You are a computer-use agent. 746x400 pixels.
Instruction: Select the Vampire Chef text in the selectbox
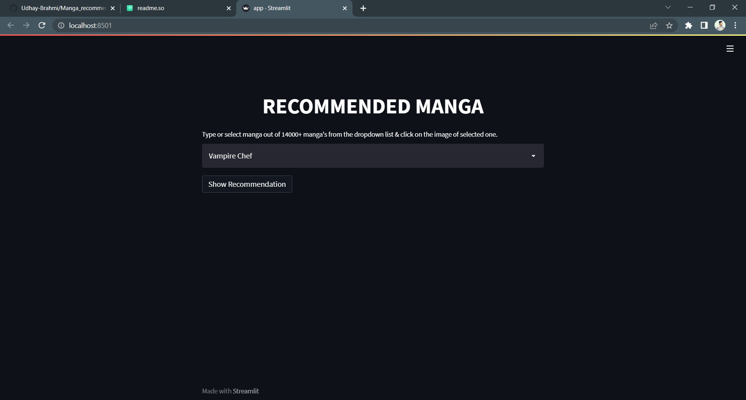tap(230, 156)
